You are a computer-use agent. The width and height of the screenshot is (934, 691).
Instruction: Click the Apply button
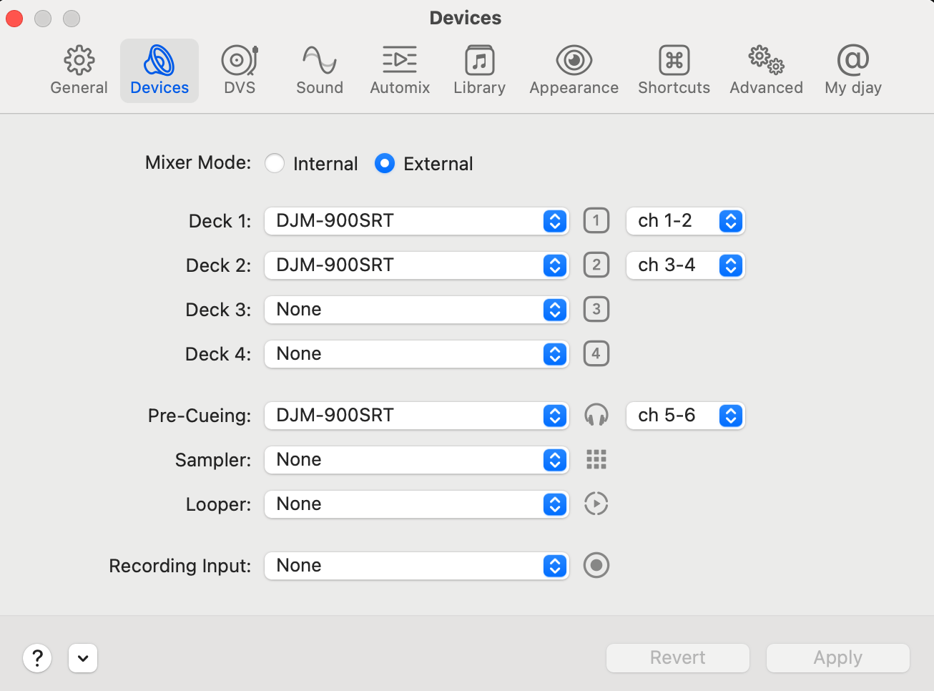pos(837,657)
